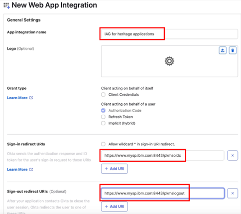Screen dimensions: 241x214
Task: Click the upload logo icon
Action: 223,50
